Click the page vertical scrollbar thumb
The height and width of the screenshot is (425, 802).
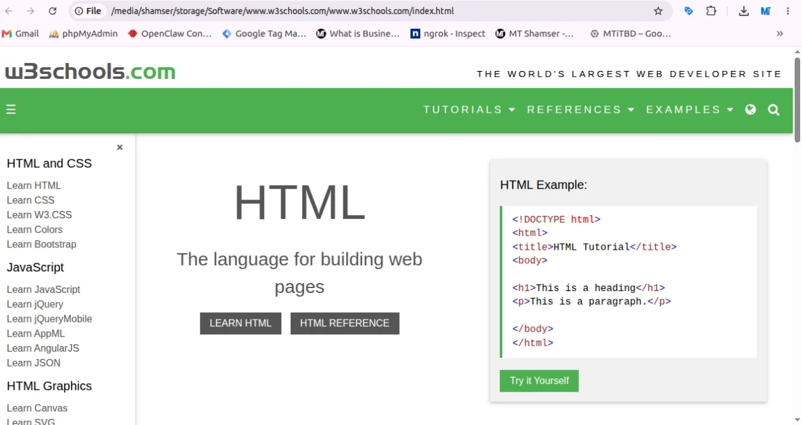[x=797, y=99]
